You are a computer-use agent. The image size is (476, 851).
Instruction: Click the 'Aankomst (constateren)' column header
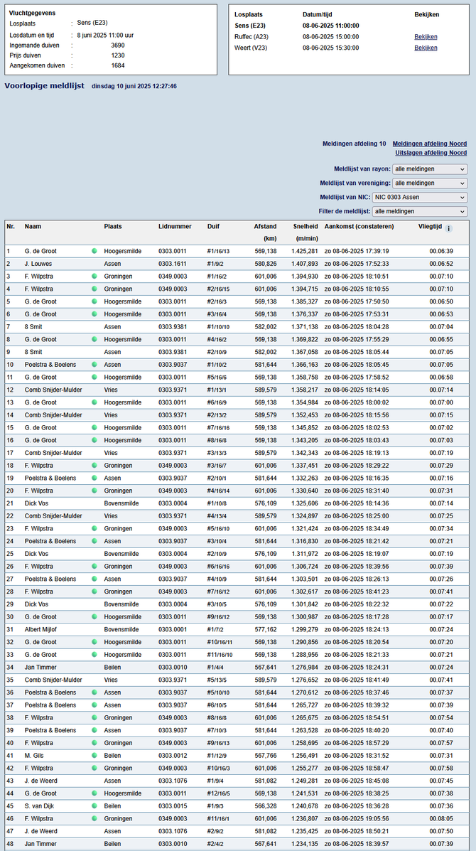(x=359, y=226)
